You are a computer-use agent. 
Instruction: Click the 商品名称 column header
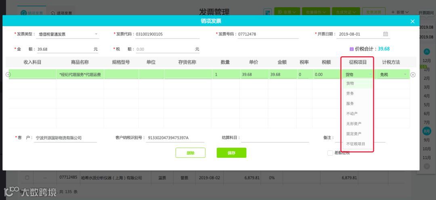[80, 62]
